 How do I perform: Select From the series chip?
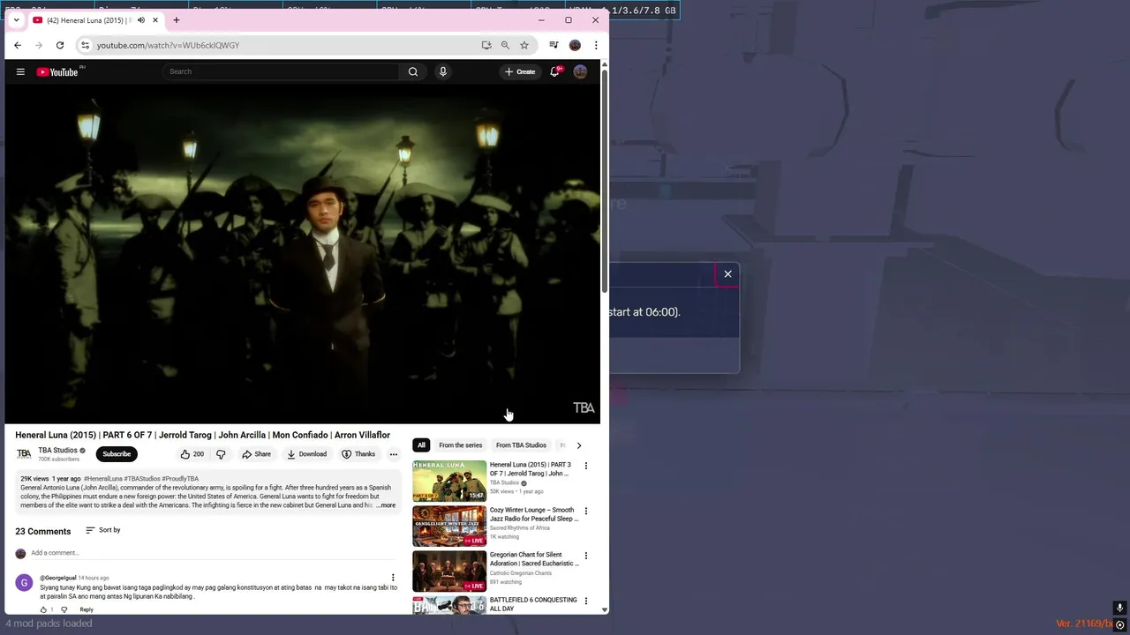tap(461, 445)
